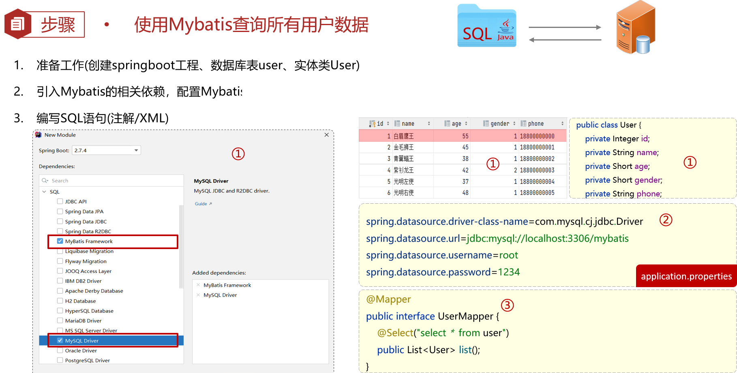Collapse the SQL dependency category
Screen dimensions: 737x373
coord(44,192)
